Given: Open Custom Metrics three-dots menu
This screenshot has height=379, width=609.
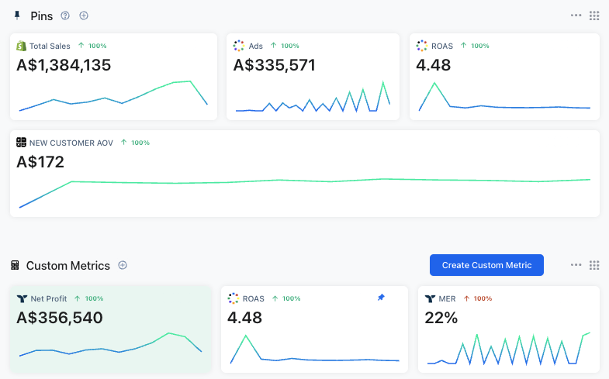Looking at the screenshot, I should [576, 265].
